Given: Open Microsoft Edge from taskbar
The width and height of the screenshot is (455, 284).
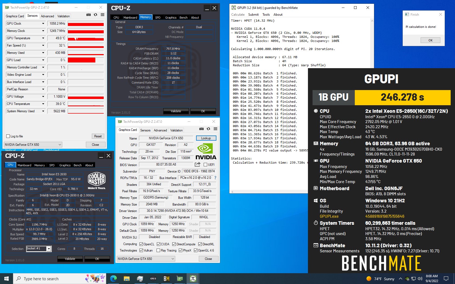Looking at the screenshot, I should (113, 279).
